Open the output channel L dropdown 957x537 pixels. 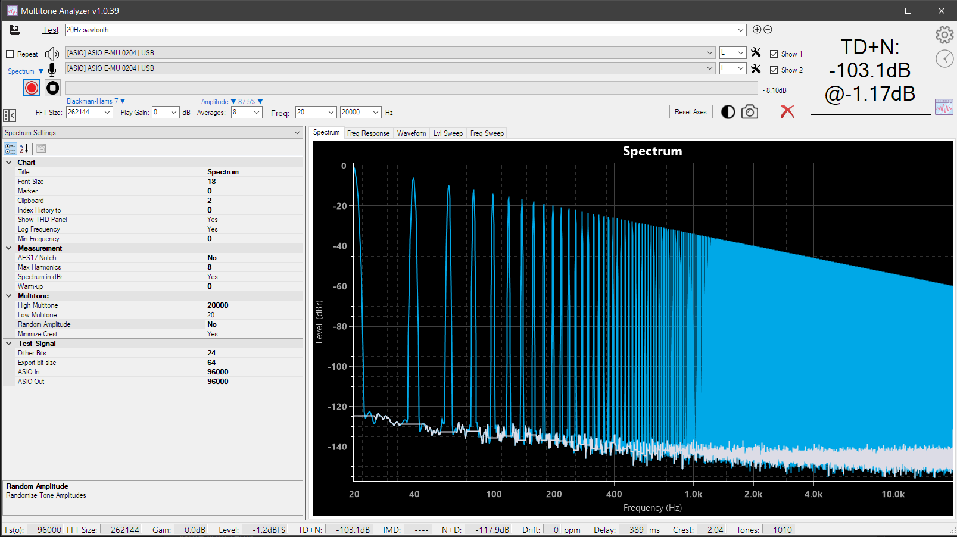point(740,53)
